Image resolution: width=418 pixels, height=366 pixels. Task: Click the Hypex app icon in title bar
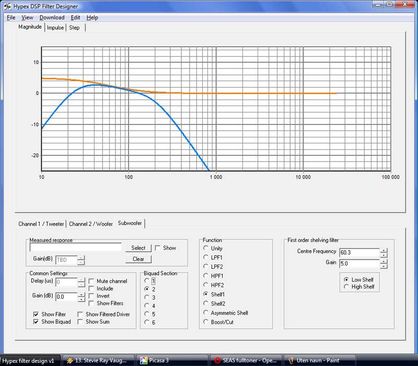pyautogui.click(x=7, y=6)
